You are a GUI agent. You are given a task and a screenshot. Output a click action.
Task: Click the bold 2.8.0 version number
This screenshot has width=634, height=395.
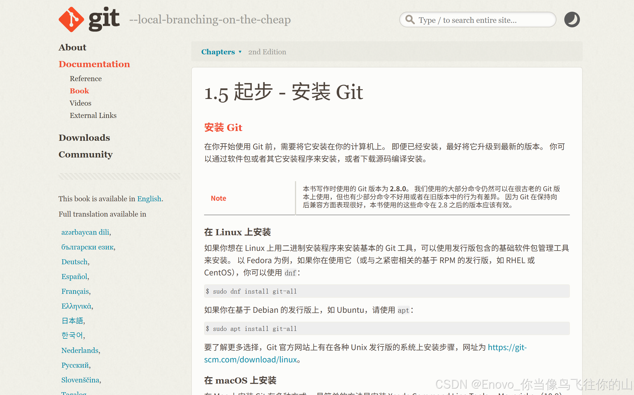pyautogui.click(x=398, y=189)
